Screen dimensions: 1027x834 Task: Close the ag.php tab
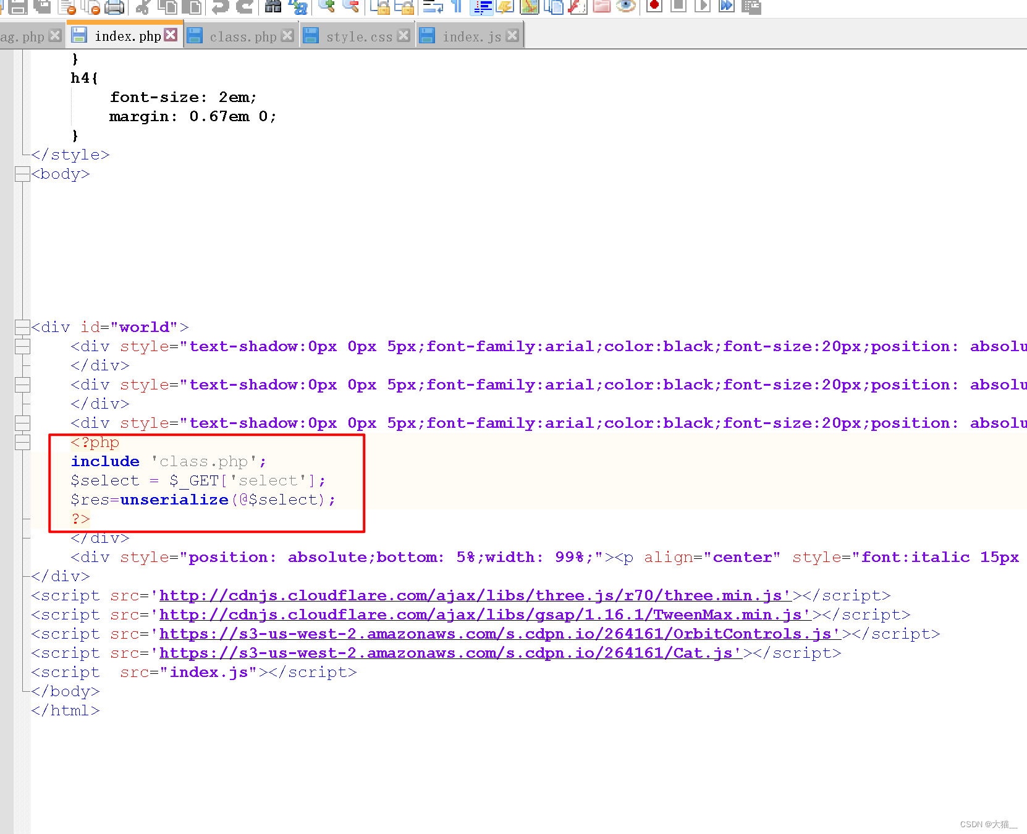coord(55,35)
